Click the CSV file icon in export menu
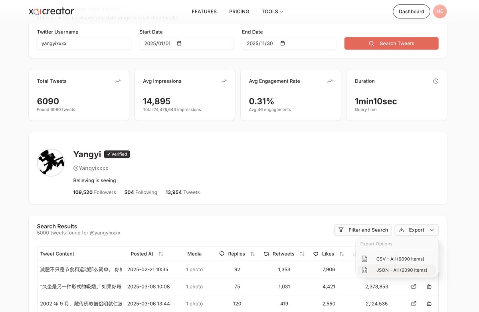This screenshot has width=479, height=312. pyautogui.click(x=364, y=259)
